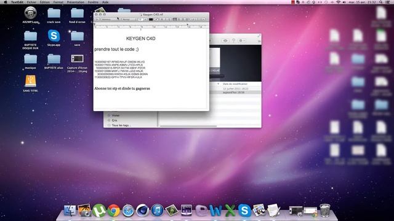Open the Édition menu
Screen dimensions: 394x221
(x=45, y=2)
